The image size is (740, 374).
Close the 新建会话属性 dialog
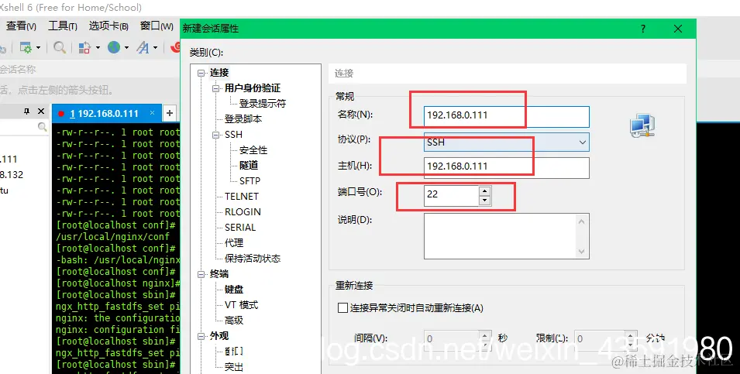678,29
